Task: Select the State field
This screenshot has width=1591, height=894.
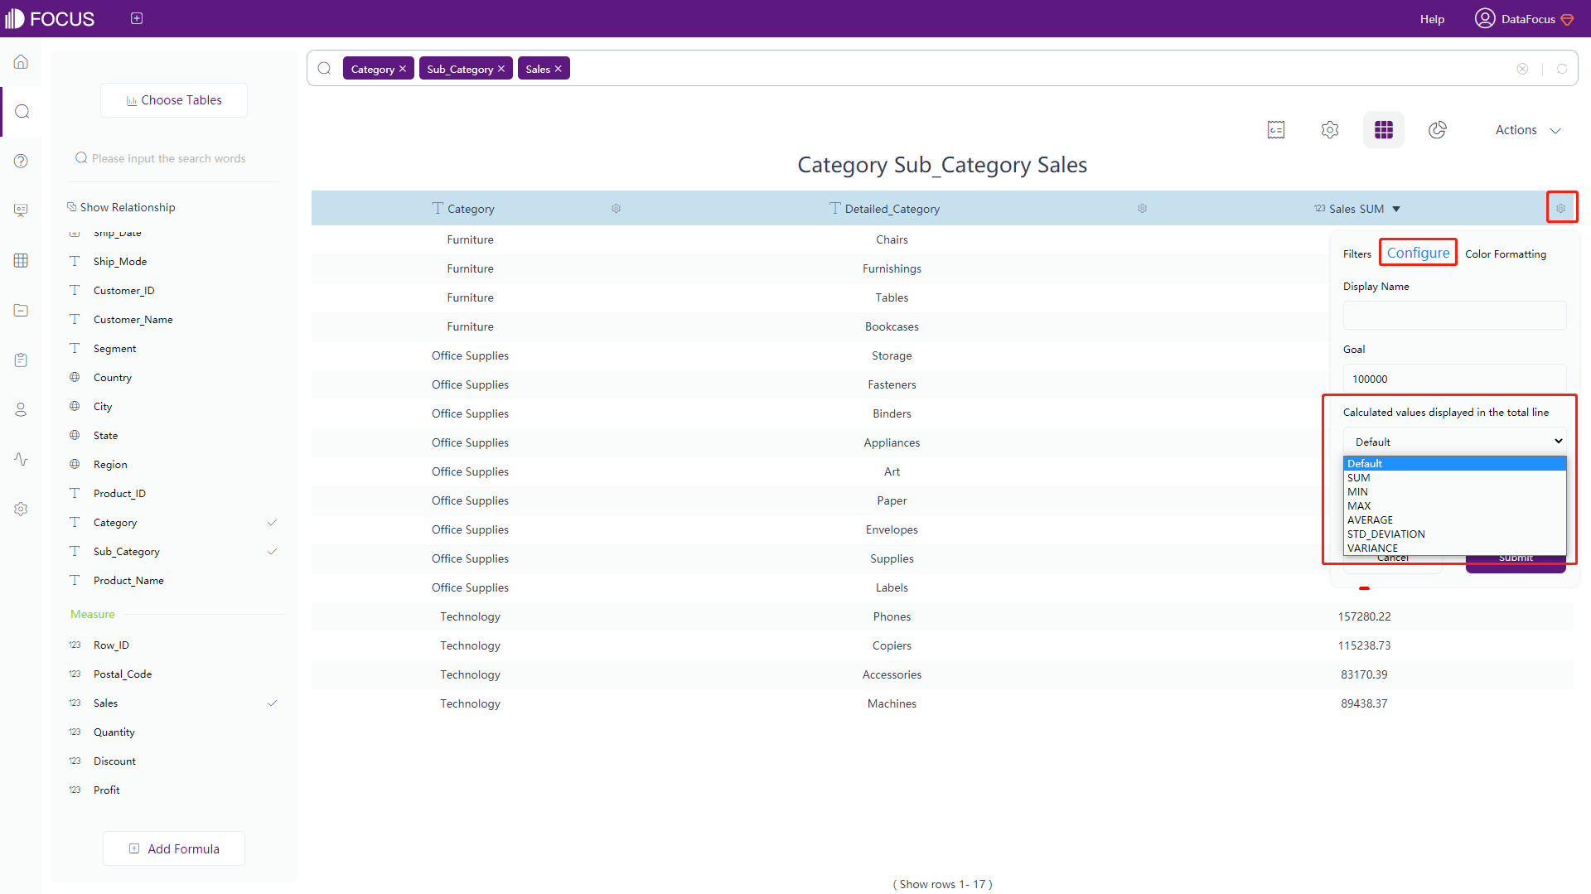Action: point(105,436)
